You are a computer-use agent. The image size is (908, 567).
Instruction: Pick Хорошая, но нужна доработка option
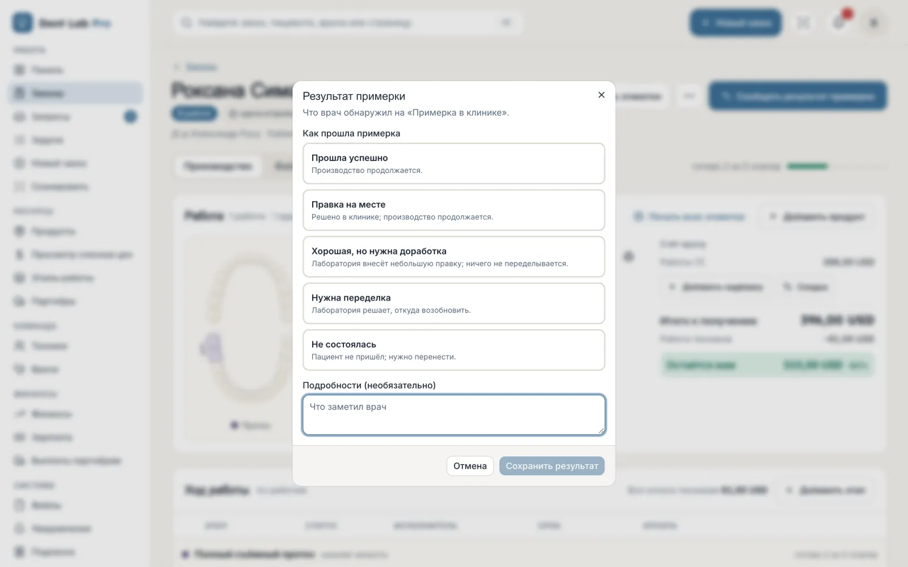tap(454, 256)
